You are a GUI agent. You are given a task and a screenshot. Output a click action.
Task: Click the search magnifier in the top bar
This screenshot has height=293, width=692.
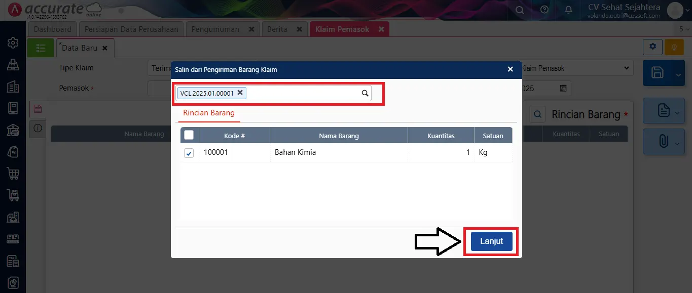tap(520, 9)
